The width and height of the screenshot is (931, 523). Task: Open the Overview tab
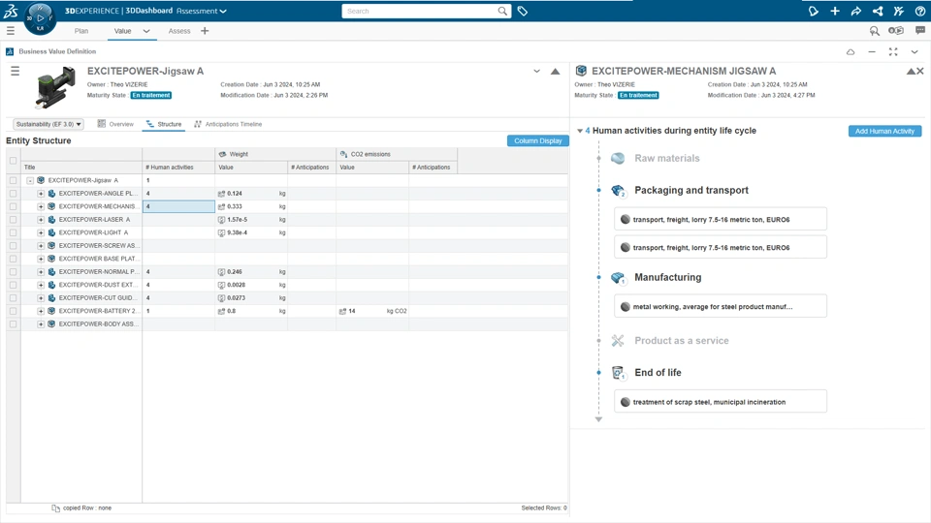pos(115,124)
